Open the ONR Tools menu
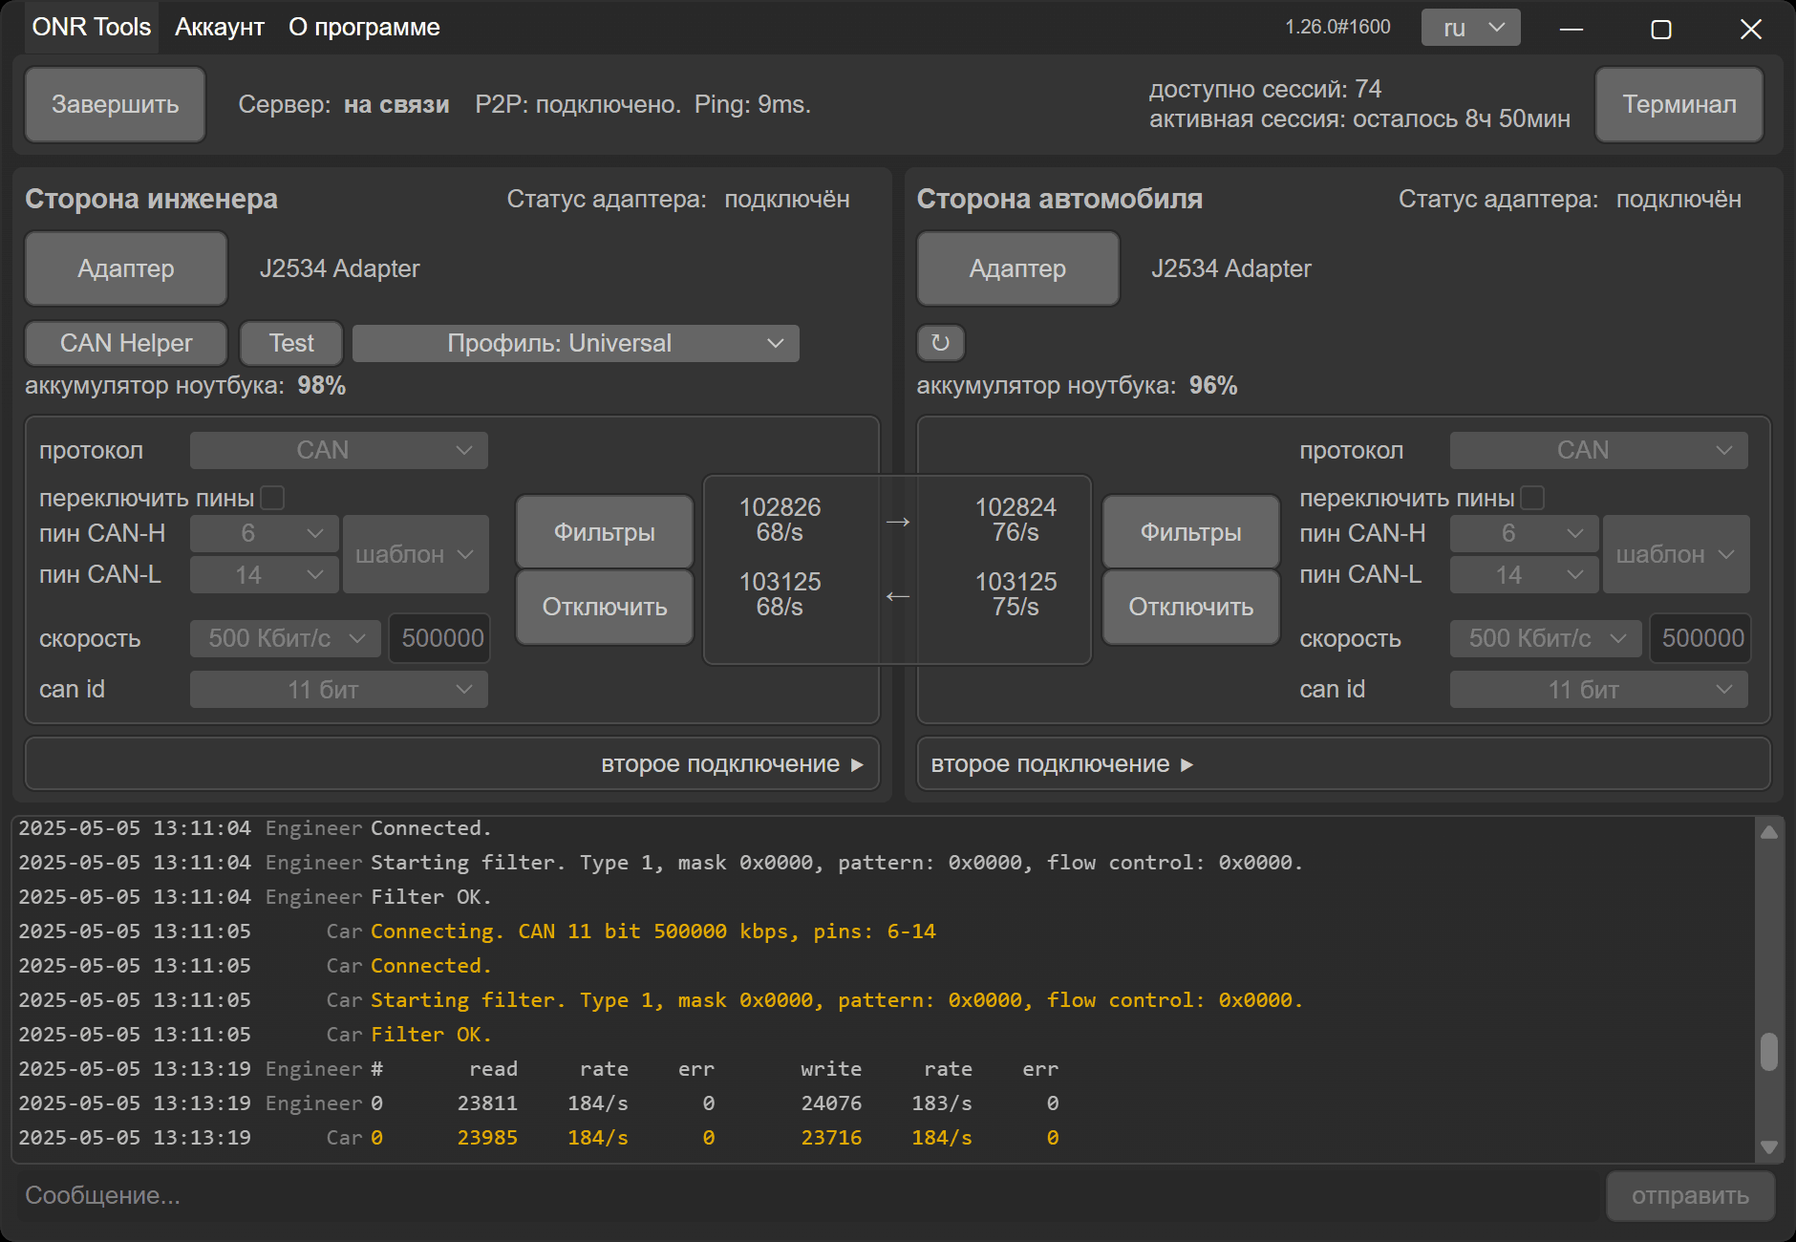Image resolution: width=1796 pixels, height=1242 pixels. (x=92, y=27)
